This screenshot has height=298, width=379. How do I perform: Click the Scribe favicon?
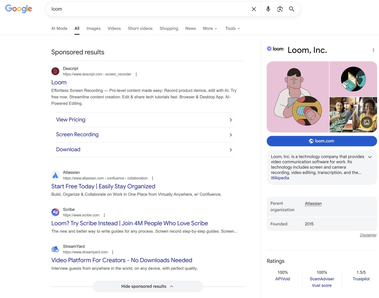[x=55, y=212]
